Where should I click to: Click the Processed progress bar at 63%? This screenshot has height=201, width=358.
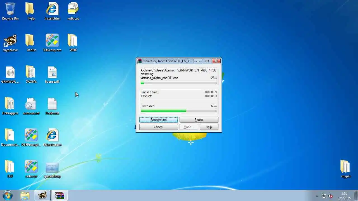tap(179, 111)
